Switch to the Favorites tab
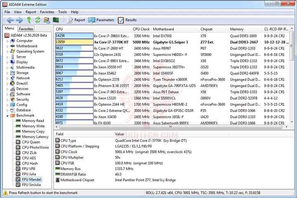Image resolution: width=297 pixels, height=198 pixels. point(26,29)
